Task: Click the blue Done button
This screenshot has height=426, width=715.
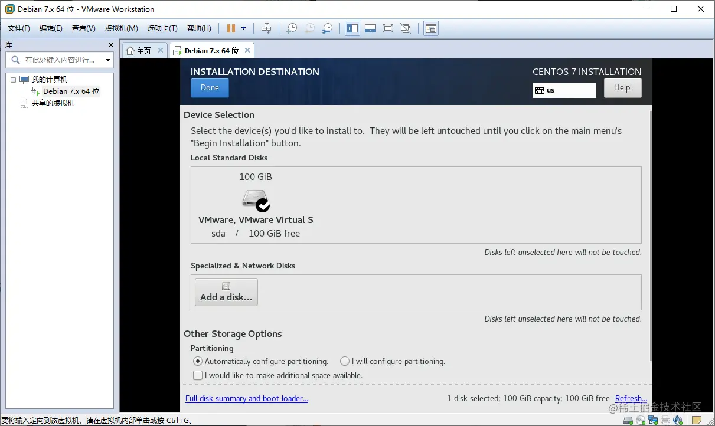Action: click(x=210, y=88)
